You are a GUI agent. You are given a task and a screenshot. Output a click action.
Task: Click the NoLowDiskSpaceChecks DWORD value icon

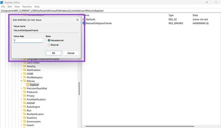tap(84, 23)
